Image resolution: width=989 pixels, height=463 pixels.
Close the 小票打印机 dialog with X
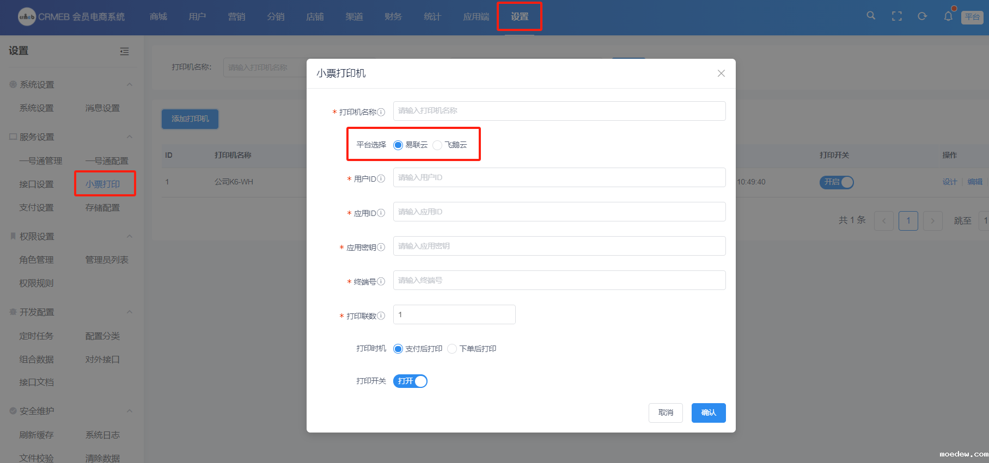pyautogui.click(x=721, y=73)
